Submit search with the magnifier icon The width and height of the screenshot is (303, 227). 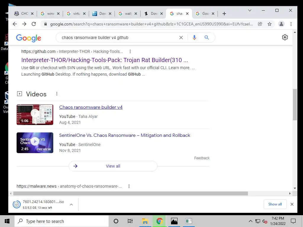(x=207, y=38)
